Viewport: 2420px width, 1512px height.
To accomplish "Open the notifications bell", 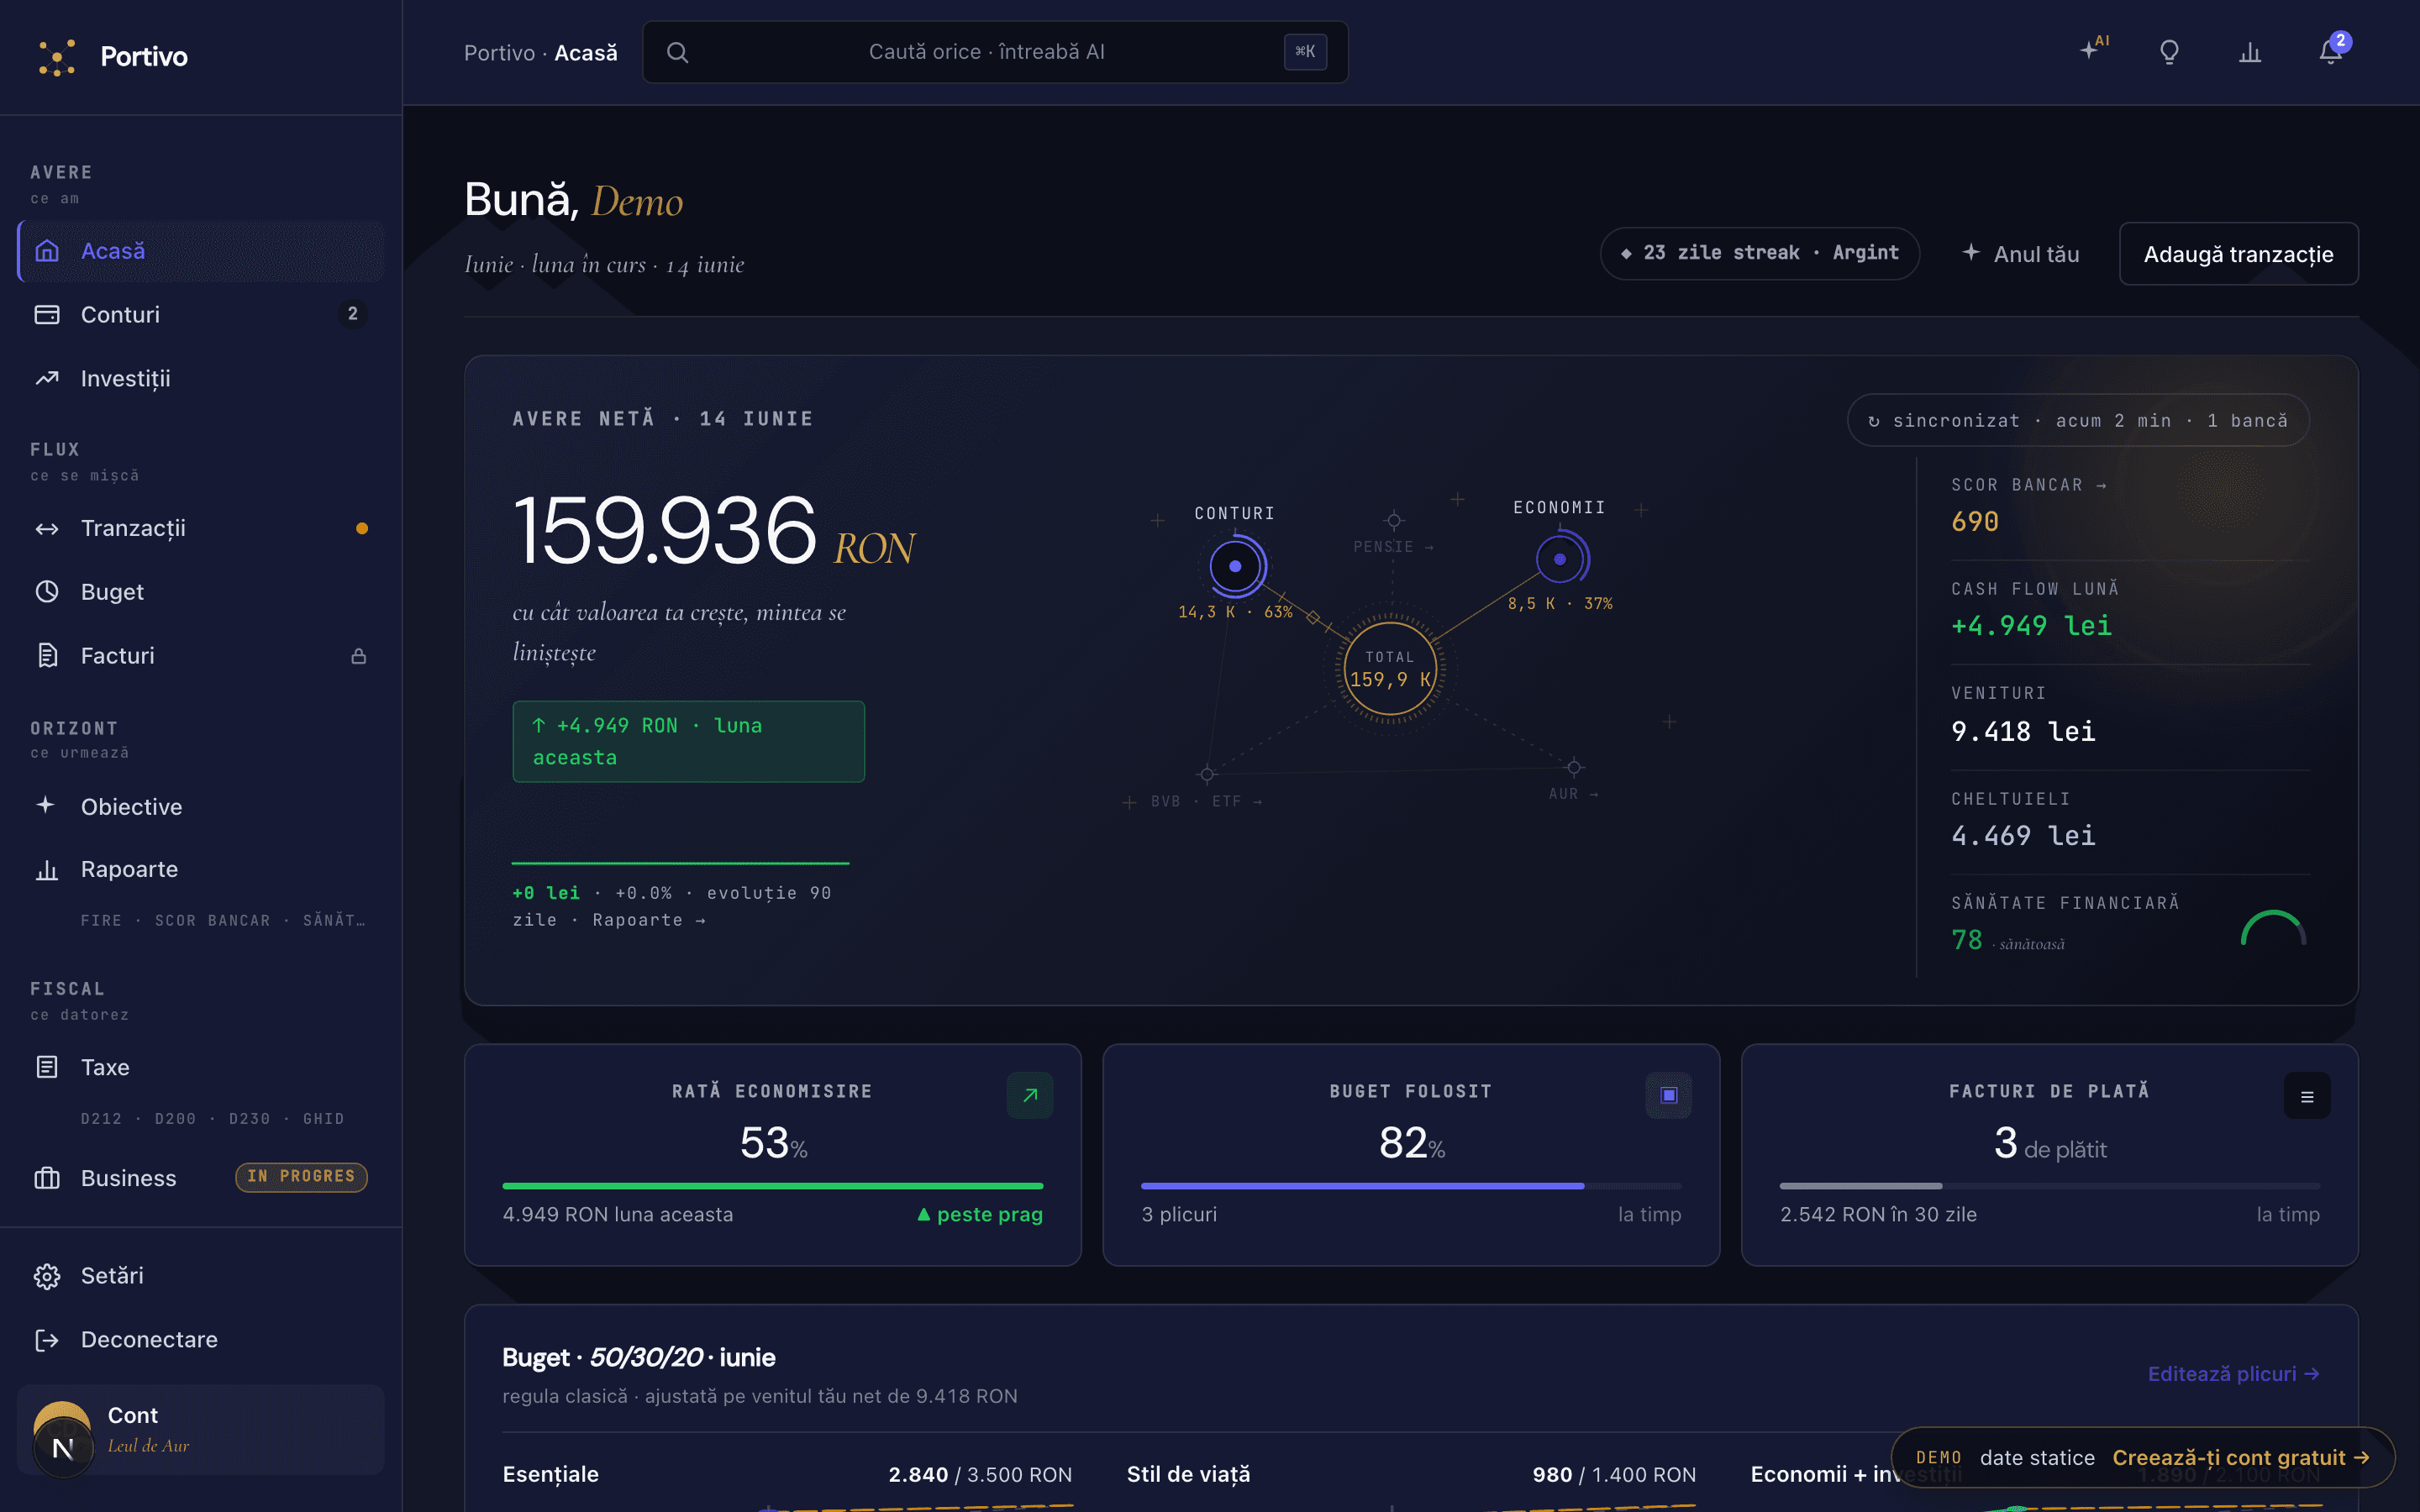I will click(x=2331, y=52).
